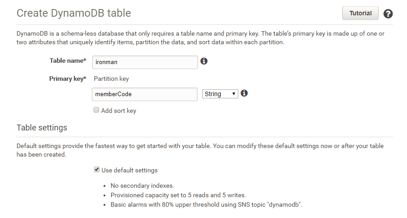The image size is (407, 218).
Task: Click the basic alarms SNS topic bullet
Action: point(206,204)
